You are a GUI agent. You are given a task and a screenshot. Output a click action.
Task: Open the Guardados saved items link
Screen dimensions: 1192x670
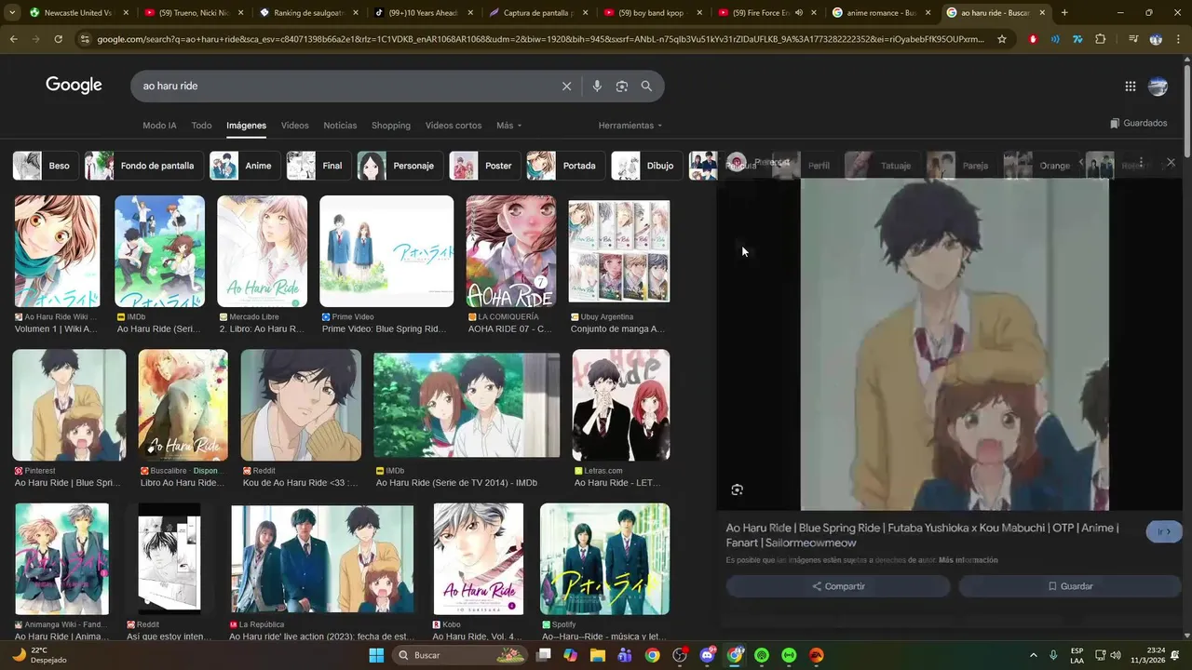point(1138,123)
